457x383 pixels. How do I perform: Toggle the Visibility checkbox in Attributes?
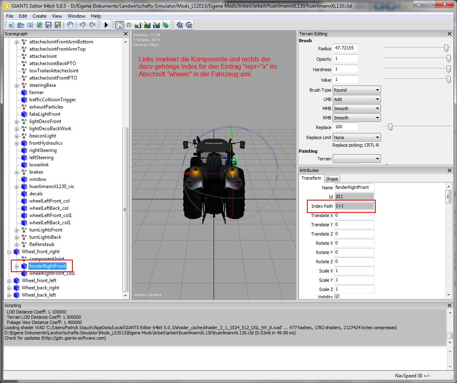337,297
